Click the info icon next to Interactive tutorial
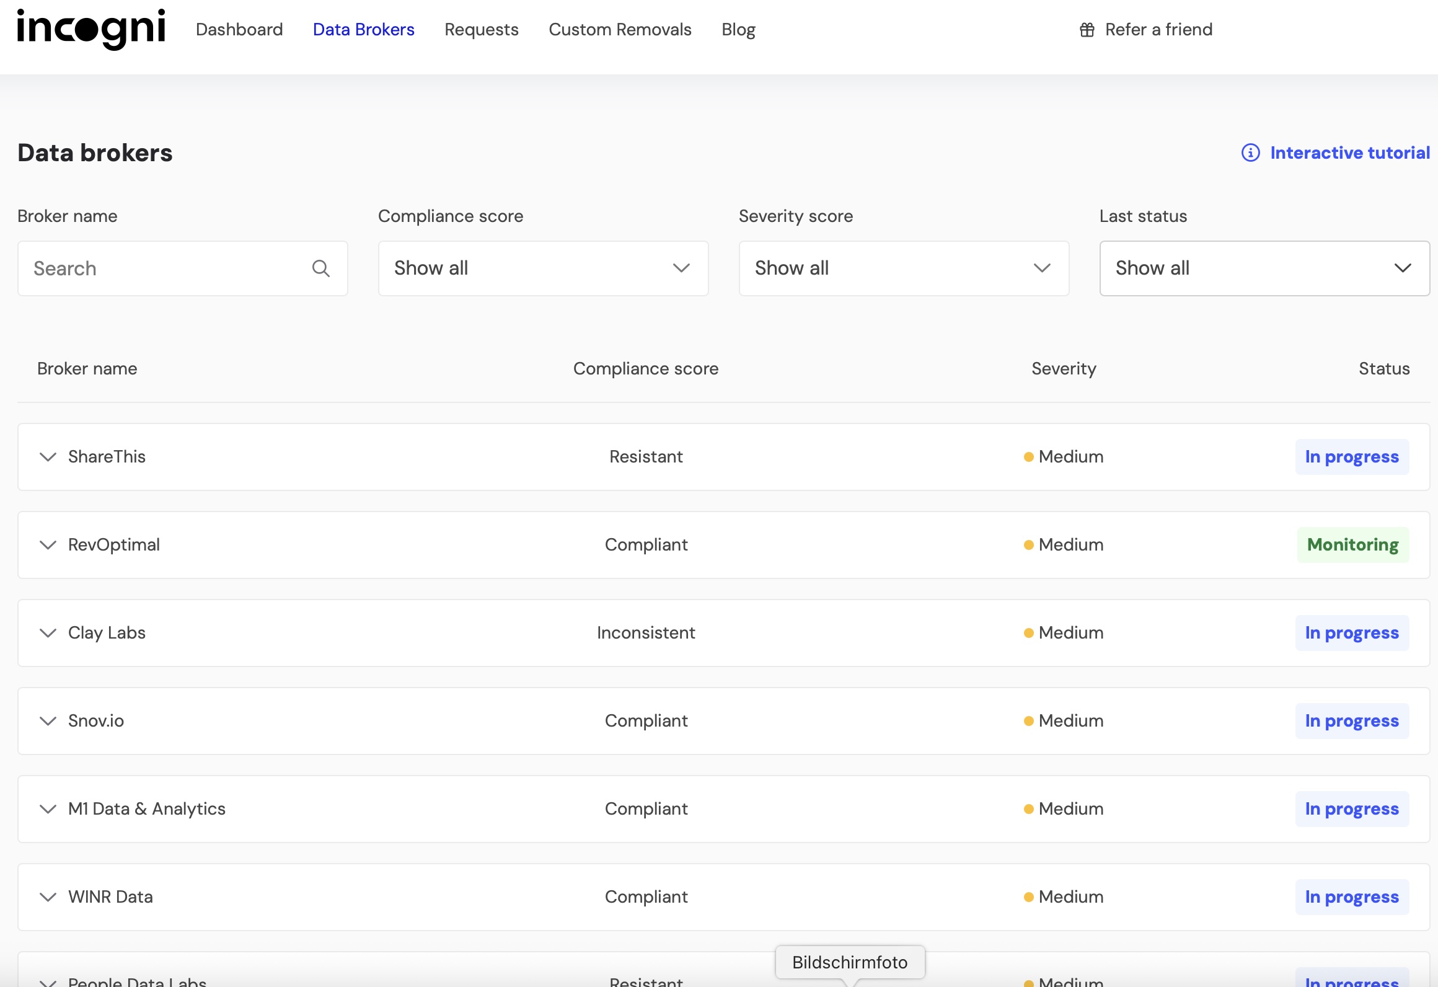This screenshot has height=987, width=1438. (1250, 153)
